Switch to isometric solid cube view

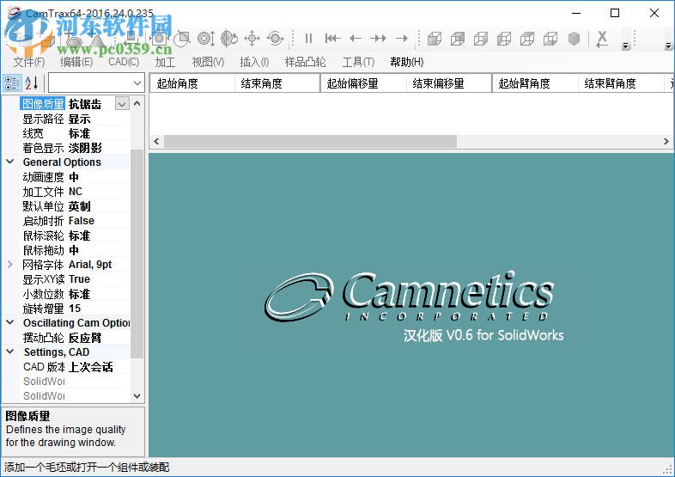tap(574, 39)
